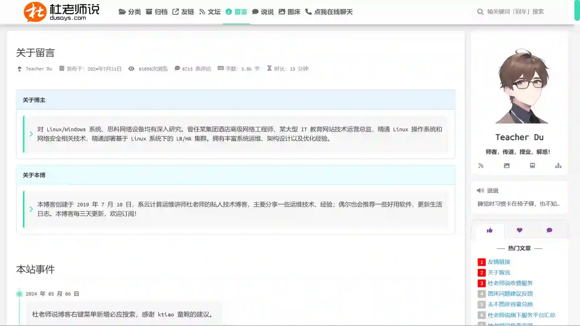Click the search magnifier icon
This screenshot has height=326, width=580.
tap(480, 12)
